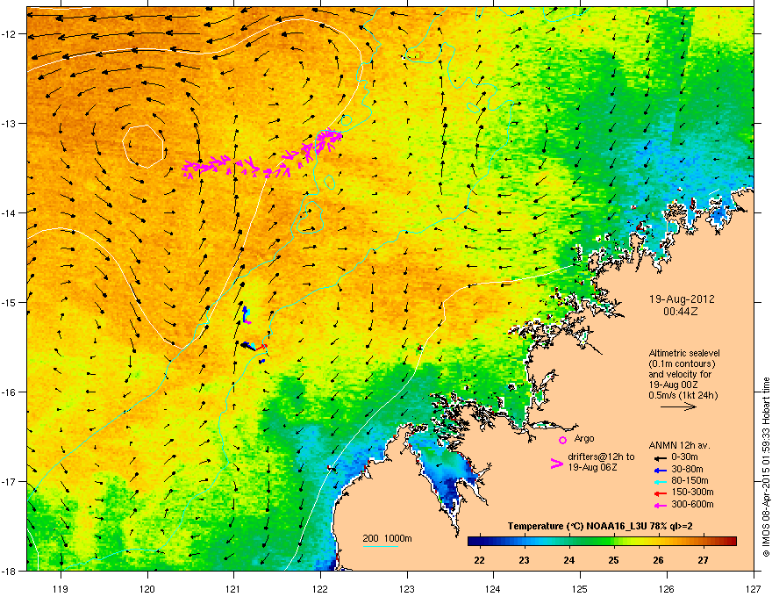Click the '80-150m' depth label
The image size is (772, 597).
pyautogui.click(x=690, y=481)
